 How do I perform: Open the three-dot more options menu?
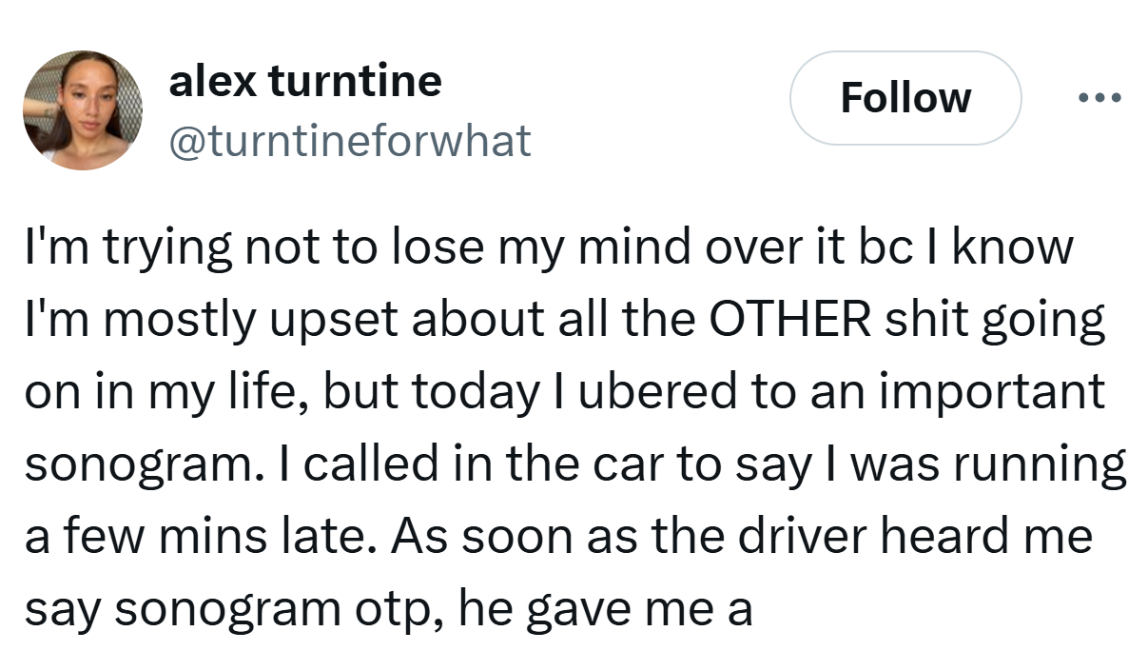point(1100,97)
